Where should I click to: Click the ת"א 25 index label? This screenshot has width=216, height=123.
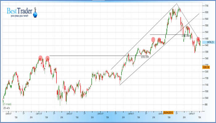tap(7, 108)
